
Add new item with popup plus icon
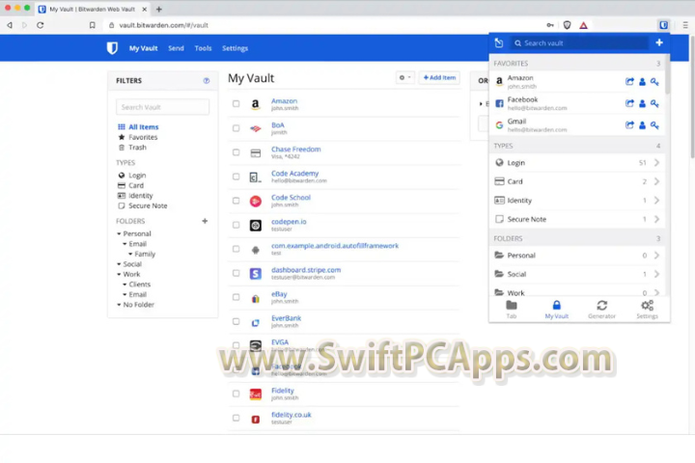(x=659, y=42)
